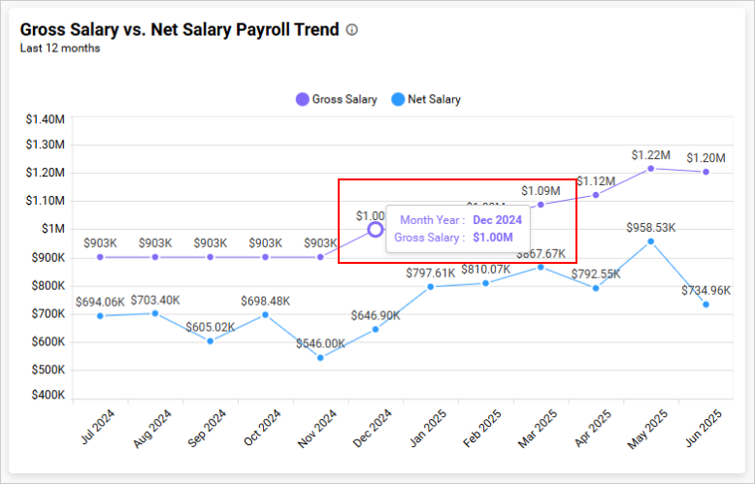Select the Nov 2024 Net Salary data point
Screen dimensions: 755x484
click(x=320, y=357)
